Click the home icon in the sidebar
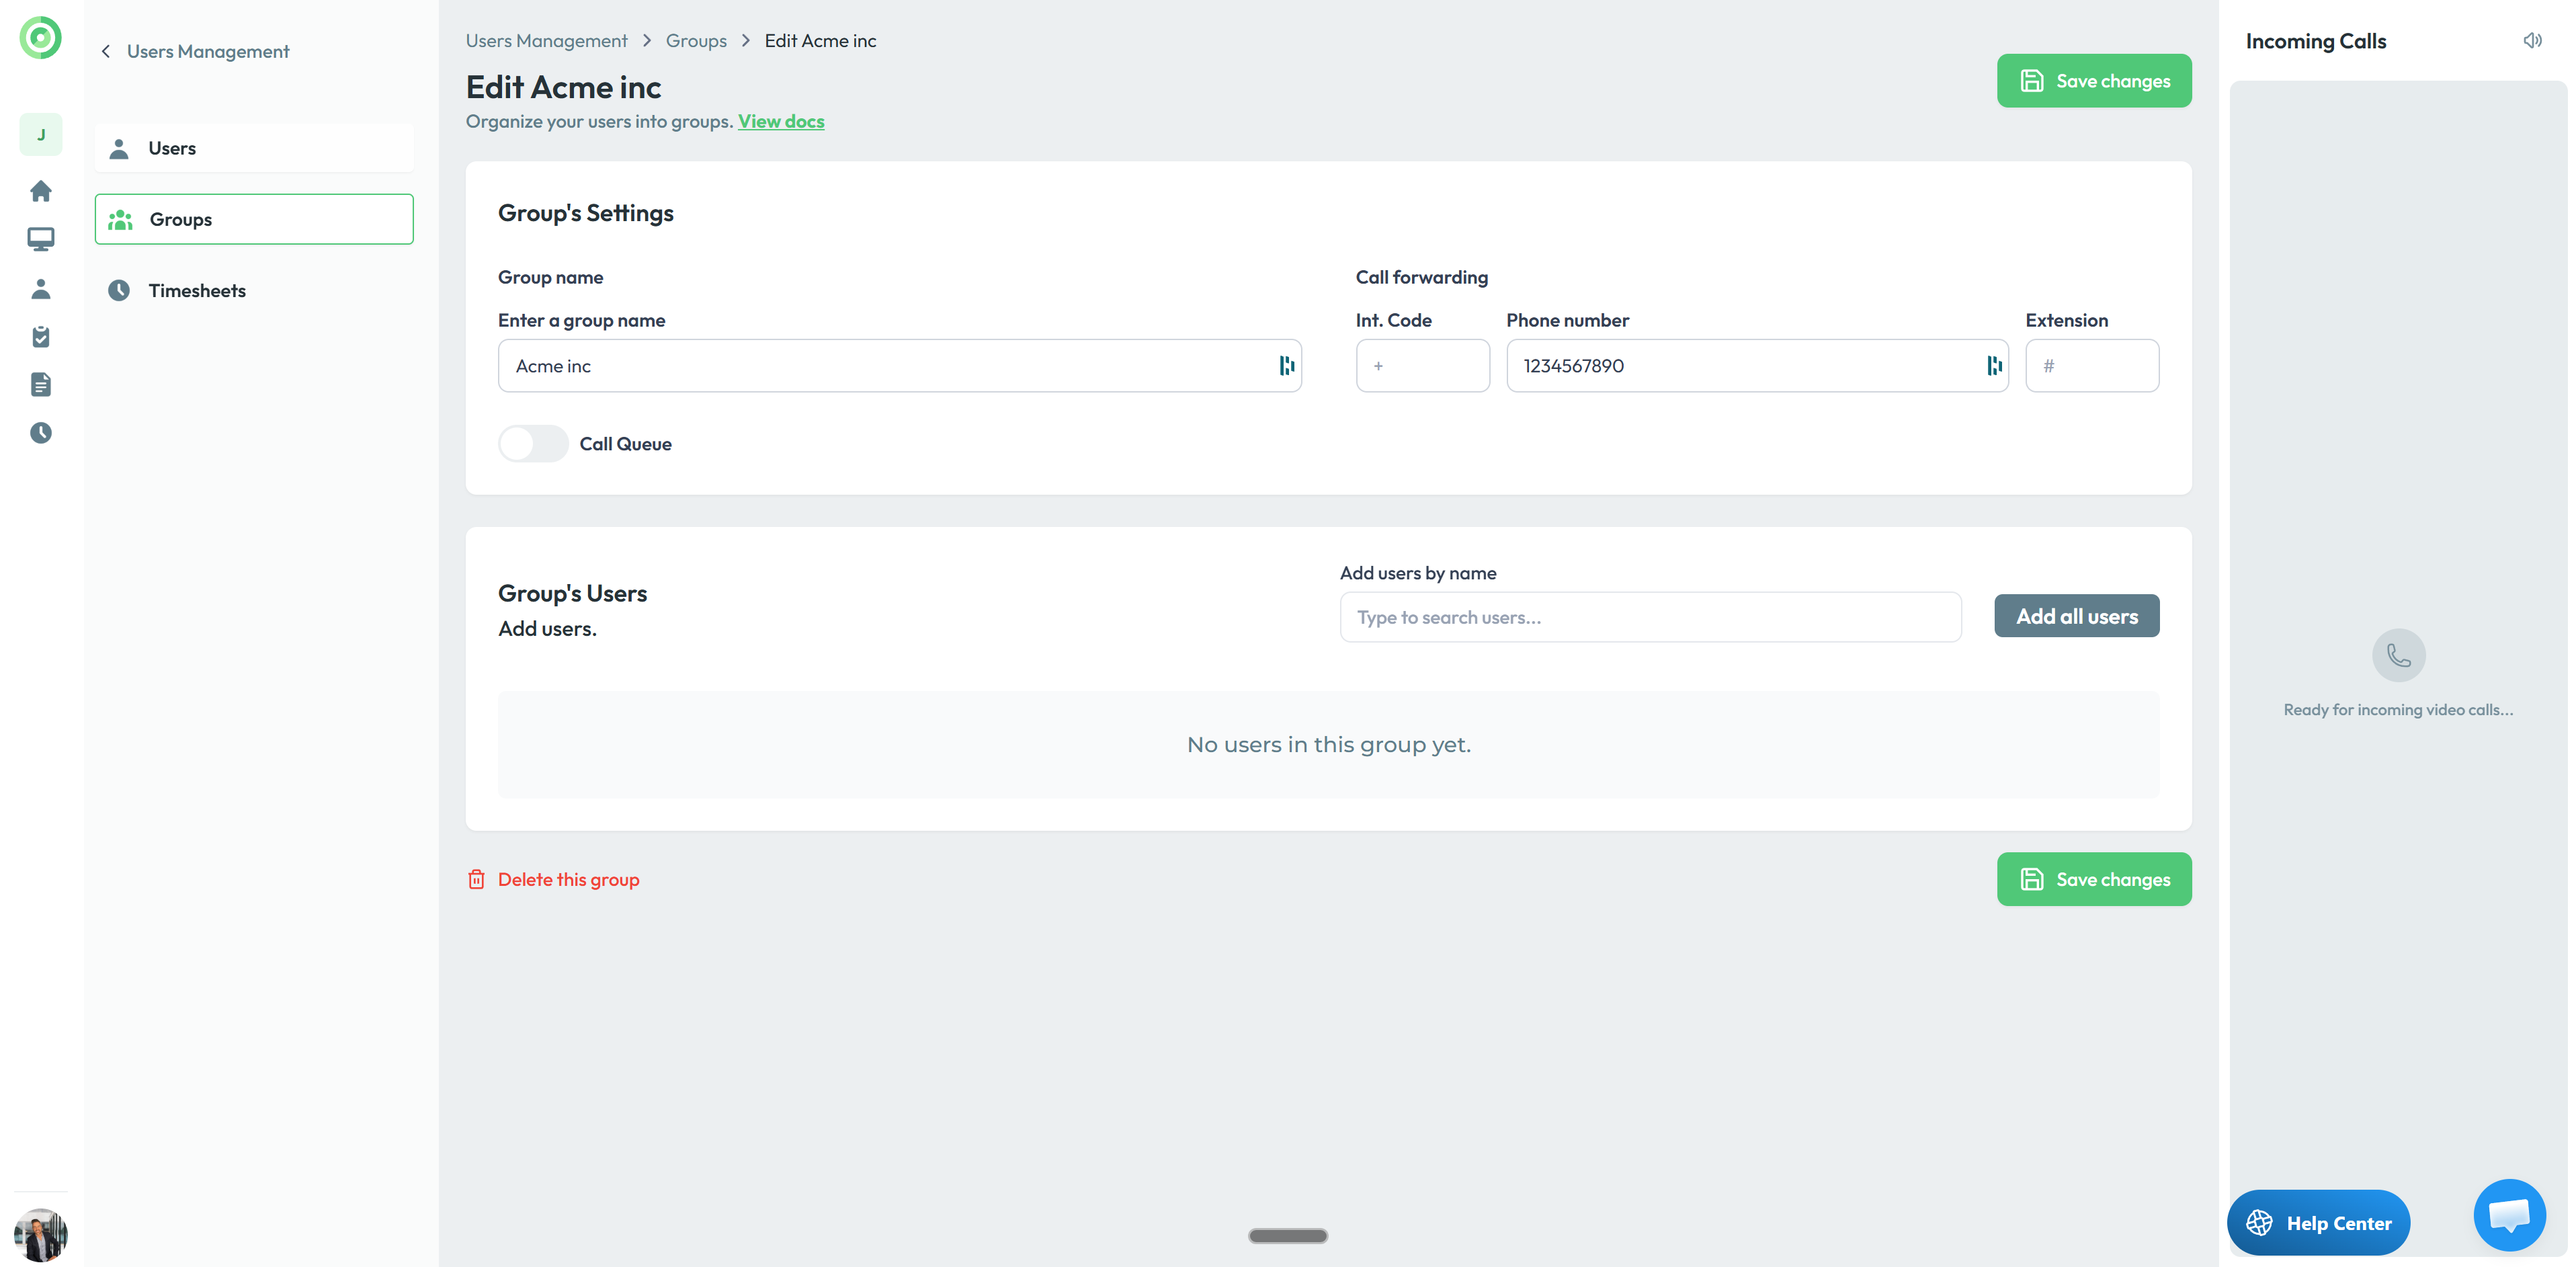The width and height of the screenshot is (2576, 1267). point(41,191)
